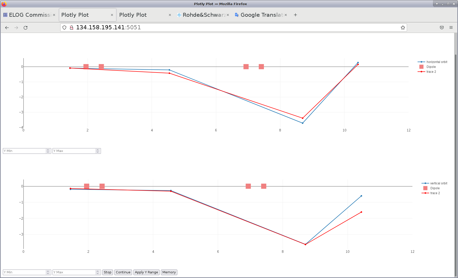Open a new browser tab
This screenshot has width=458, height=278.
[x=295, y=15]
